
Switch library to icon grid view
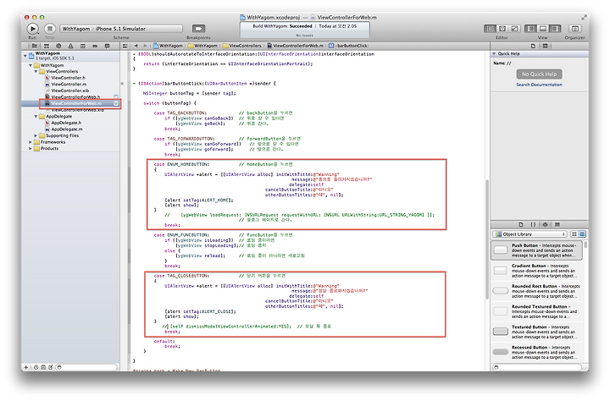[x=574, y=233]
